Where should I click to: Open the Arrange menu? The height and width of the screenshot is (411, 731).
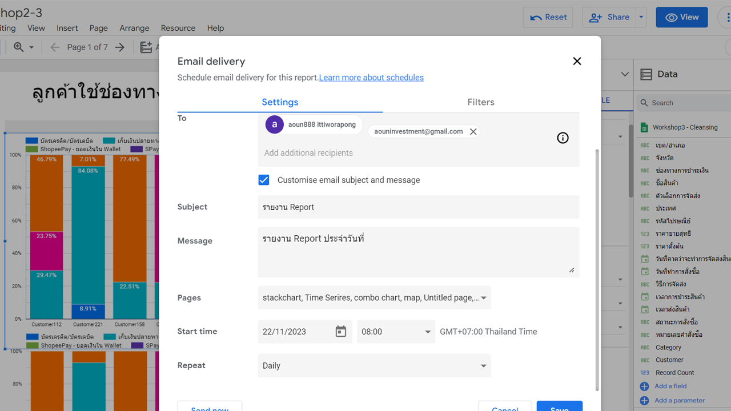134,28
